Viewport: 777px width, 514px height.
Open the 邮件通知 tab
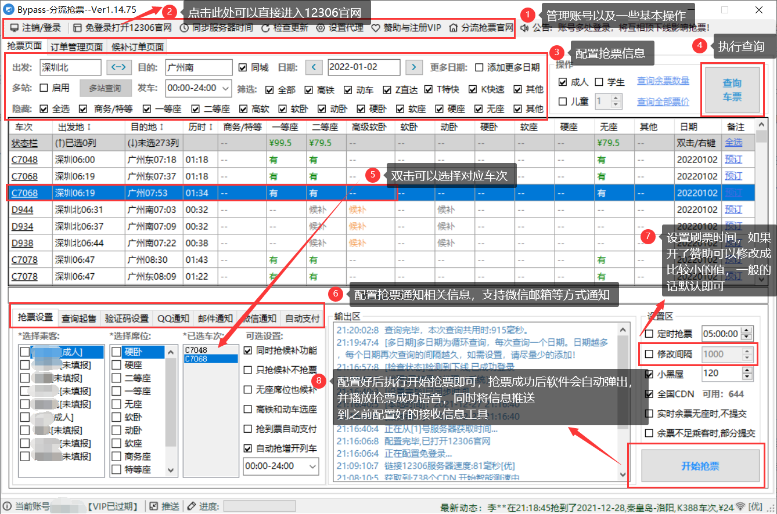tap(215, 318)
